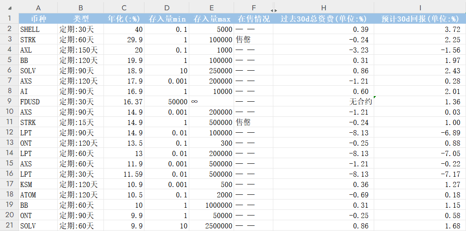Click the 存入量max header cell
This screenshot has height=231, width=466.
tap(211, 19)
